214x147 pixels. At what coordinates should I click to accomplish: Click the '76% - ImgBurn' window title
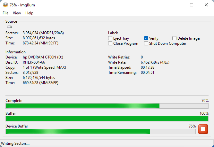pos(22,5)
